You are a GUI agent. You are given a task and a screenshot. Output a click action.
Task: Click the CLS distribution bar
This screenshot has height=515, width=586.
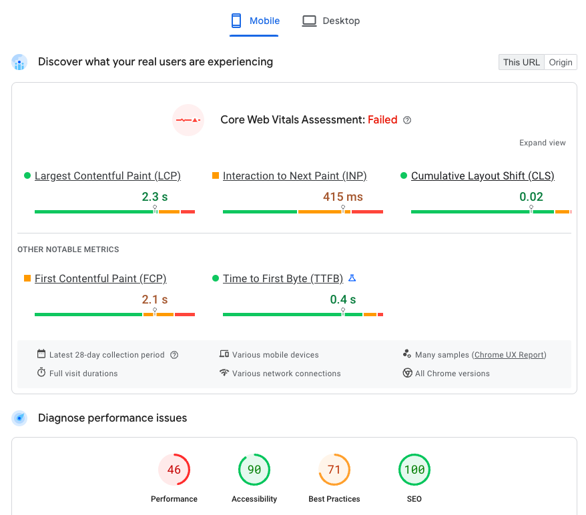coord(491,211)
